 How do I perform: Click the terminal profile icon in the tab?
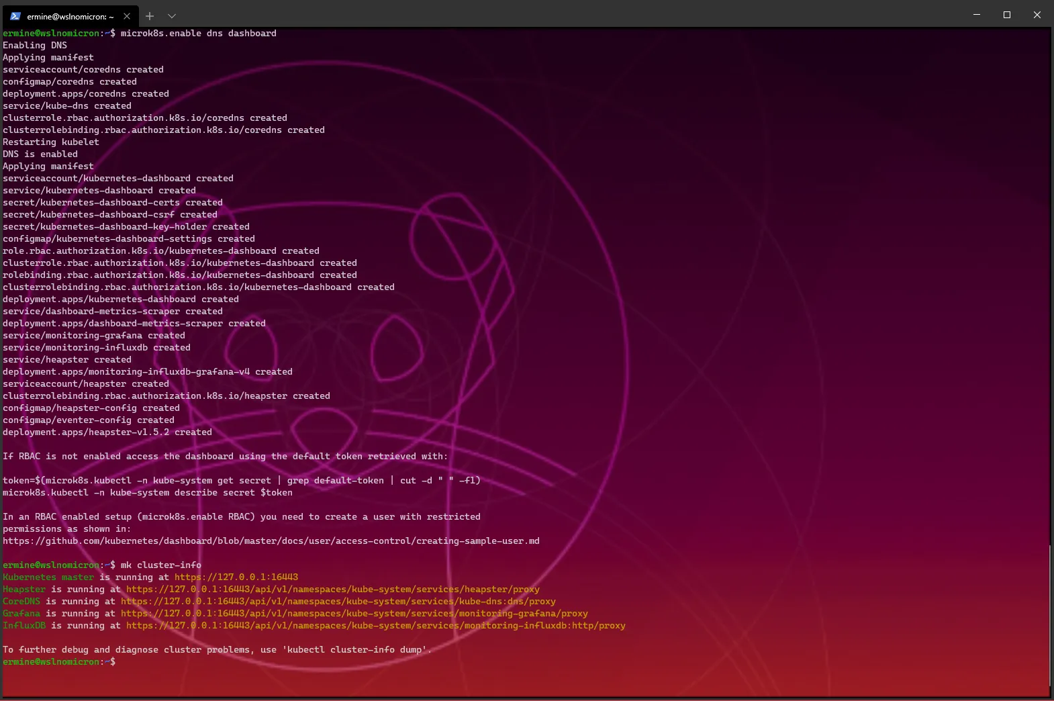pos(15,16)
